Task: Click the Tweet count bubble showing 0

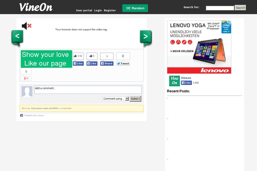Action: [123, 56]
